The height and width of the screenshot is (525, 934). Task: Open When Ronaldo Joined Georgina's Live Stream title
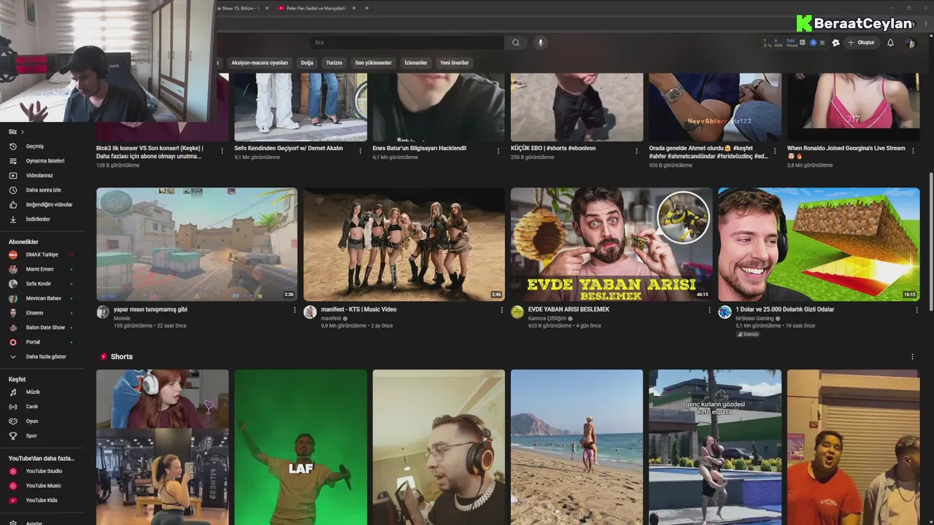point(846,152)
